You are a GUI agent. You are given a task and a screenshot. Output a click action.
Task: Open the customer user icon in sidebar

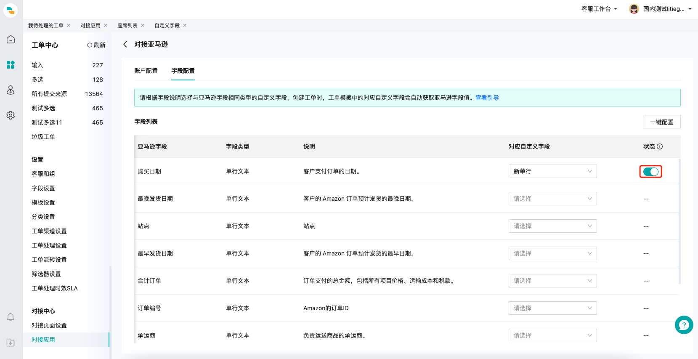[11, 90]
